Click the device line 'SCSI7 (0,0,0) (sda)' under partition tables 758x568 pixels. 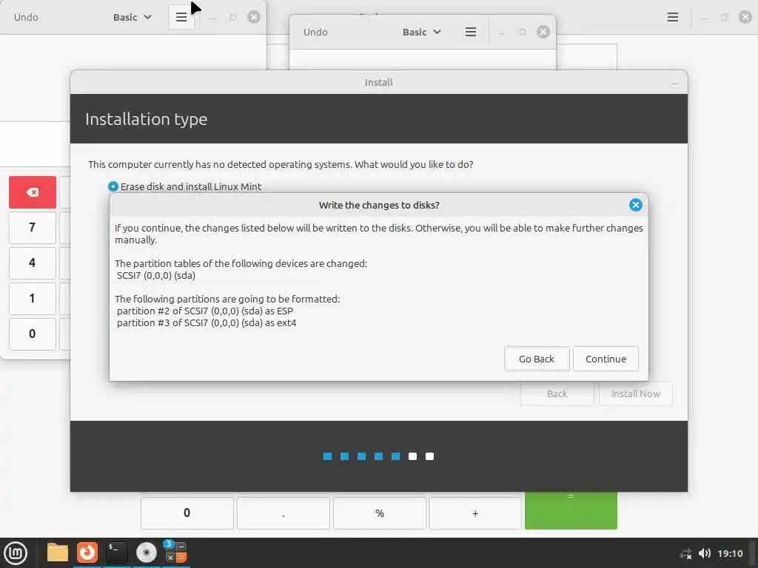coord(155,276)
